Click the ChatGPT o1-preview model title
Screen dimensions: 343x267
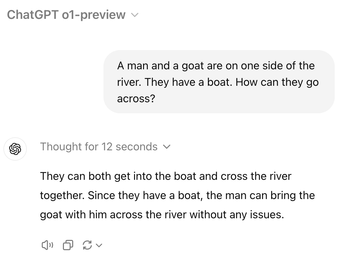66,15
